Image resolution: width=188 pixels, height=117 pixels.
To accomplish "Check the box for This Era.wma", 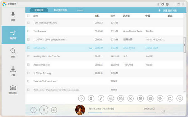I will pyautogui.click(x=28, y=31).
